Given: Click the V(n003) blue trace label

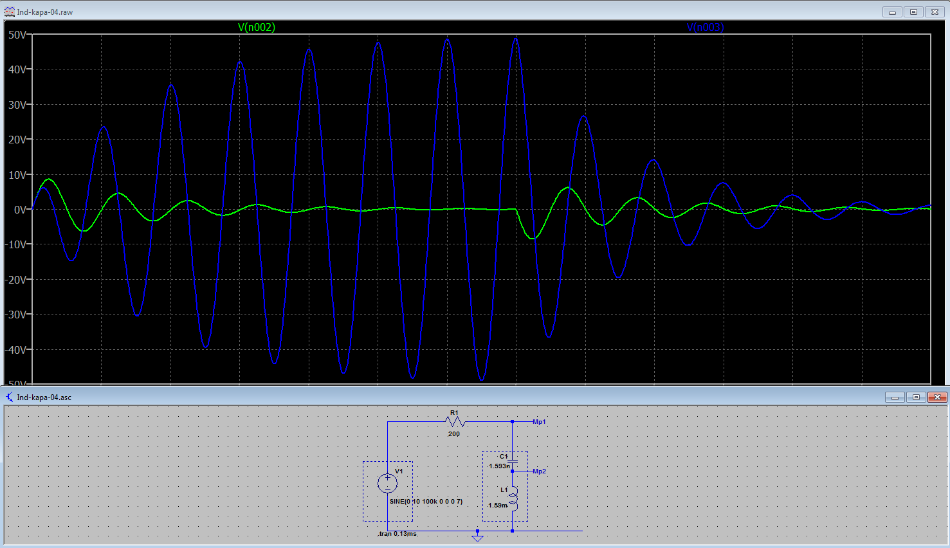Looking at the screenshot, I should 705,27.
